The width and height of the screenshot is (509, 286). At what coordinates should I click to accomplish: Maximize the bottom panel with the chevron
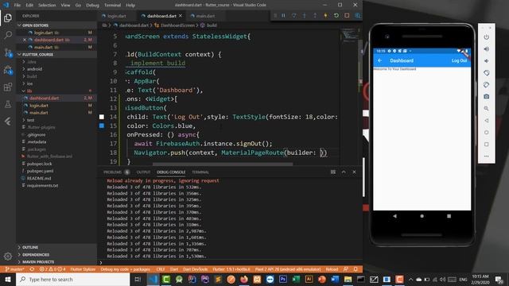click(x=344, y=172)
